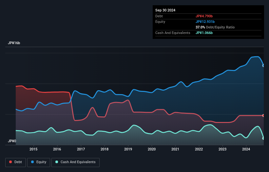Click the Debt label in tooltip
This screenshot has height=172, width=269.
click(159, 16)
